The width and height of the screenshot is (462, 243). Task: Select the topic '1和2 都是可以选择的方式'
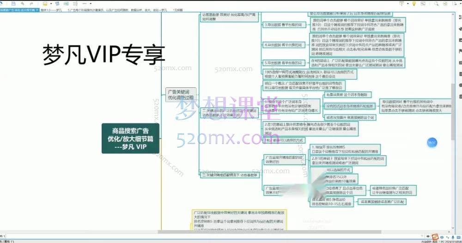[x=284, y=140]
